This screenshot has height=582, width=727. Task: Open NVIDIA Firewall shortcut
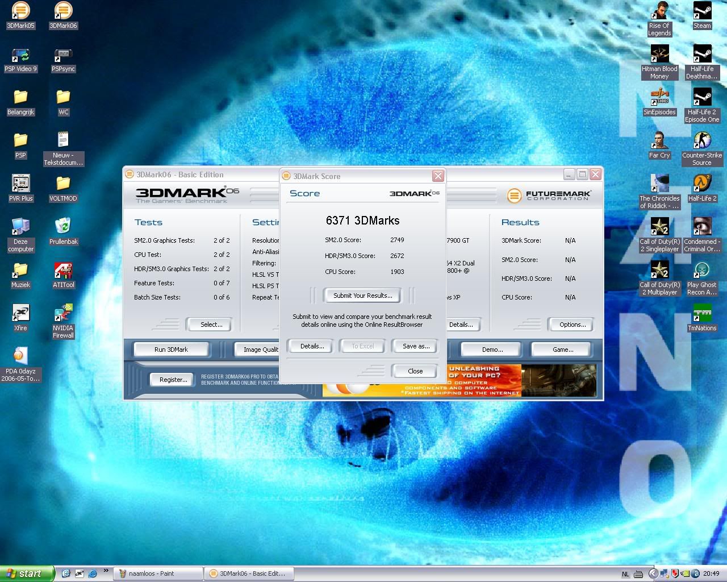coord(63,321)
